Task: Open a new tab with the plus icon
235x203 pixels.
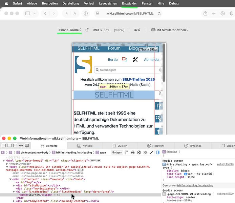Action: (214, 13)
